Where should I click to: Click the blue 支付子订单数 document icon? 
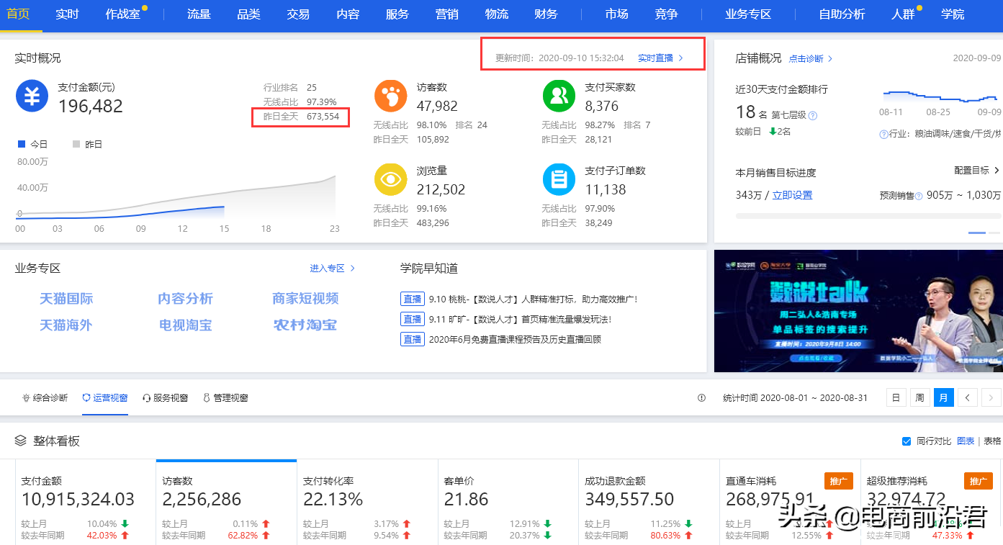tap(558, 179)
